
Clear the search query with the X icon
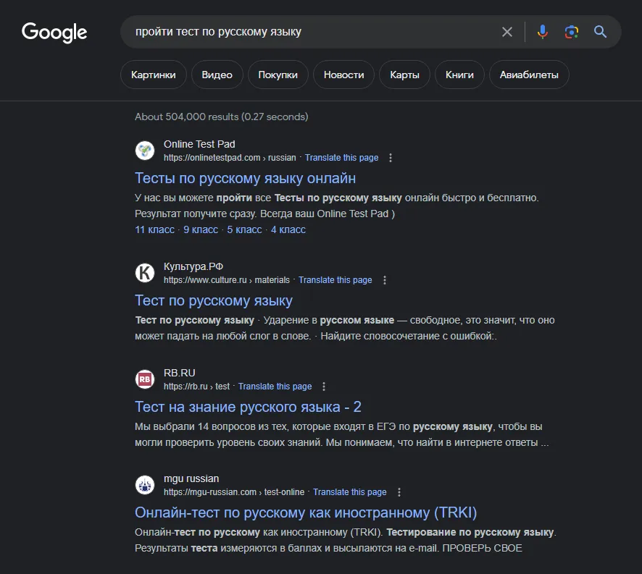click(507, 32)
